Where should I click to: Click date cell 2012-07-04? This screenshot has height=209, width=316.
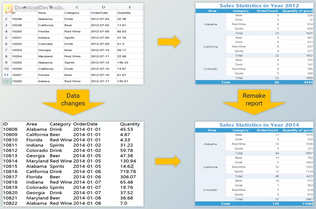pos(103,19)
